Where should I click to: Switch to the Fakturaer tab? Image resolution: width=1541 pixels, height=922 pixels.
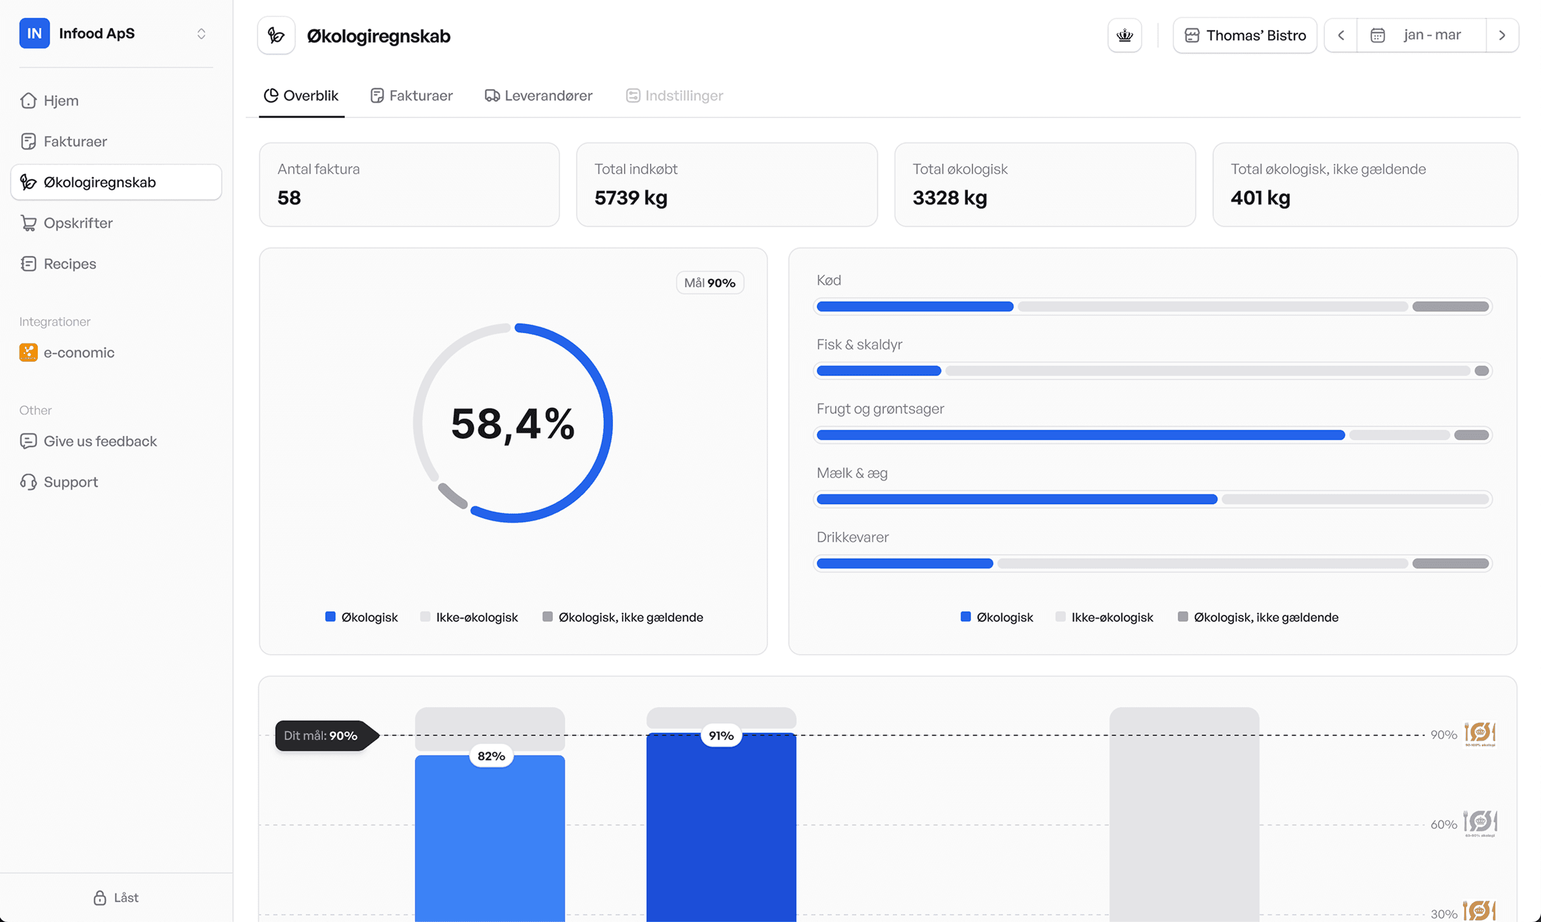tap(412, 96)
